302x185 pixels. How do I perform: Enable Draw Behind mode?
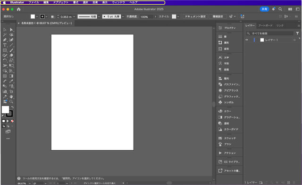[8, 126]
